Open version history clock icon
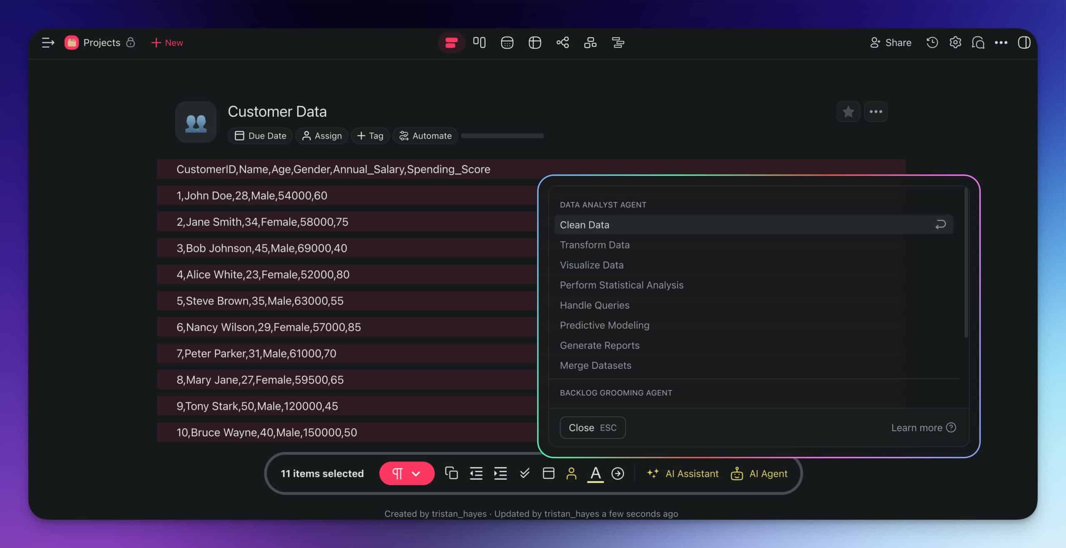 [932, 42]
